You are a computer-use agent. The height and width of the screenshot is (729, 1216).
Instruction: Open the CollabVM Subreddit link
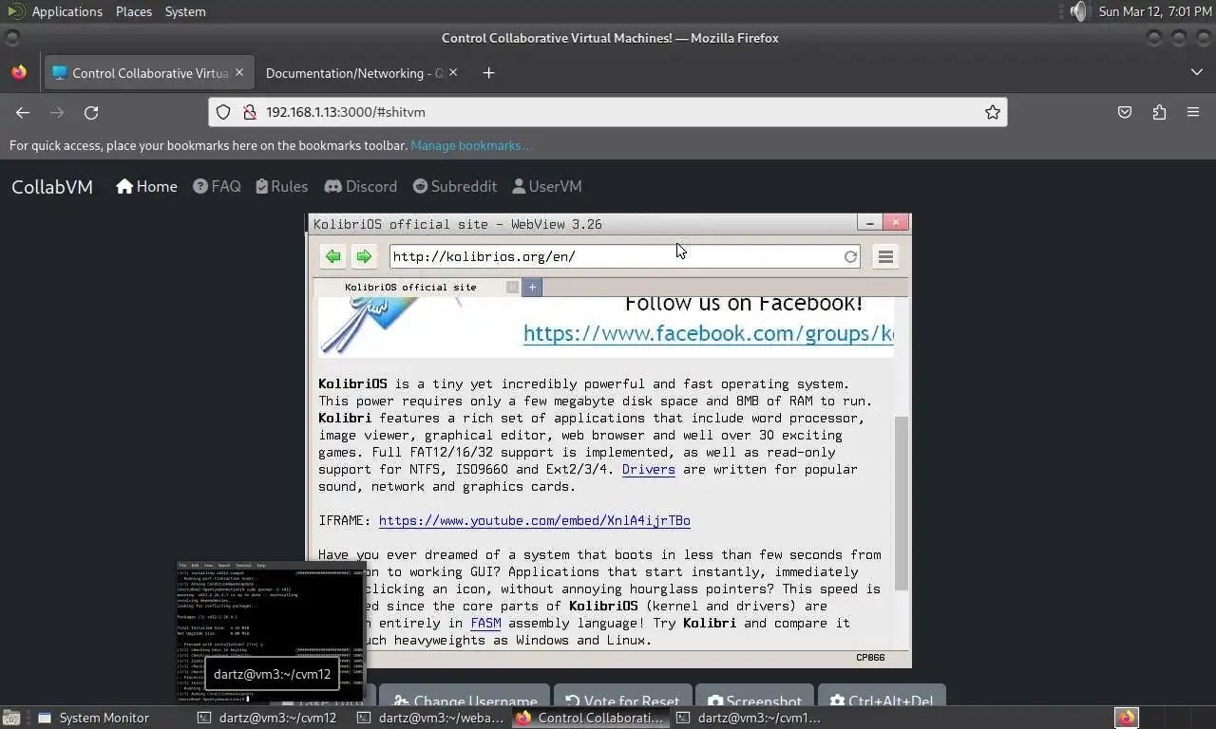[454, 186]
